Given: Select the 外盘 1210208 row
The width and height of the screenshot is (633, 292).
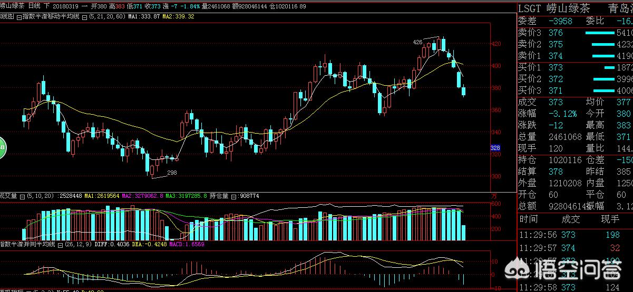Looking at the screenshot, I should click(550, 183).
